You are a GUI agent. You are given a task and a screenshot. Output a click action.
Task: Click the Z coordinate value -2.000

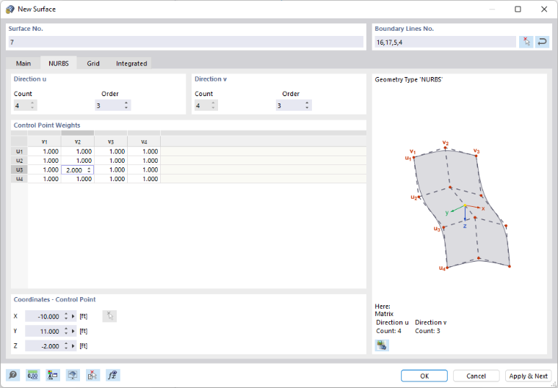click(x=44, y=345)
